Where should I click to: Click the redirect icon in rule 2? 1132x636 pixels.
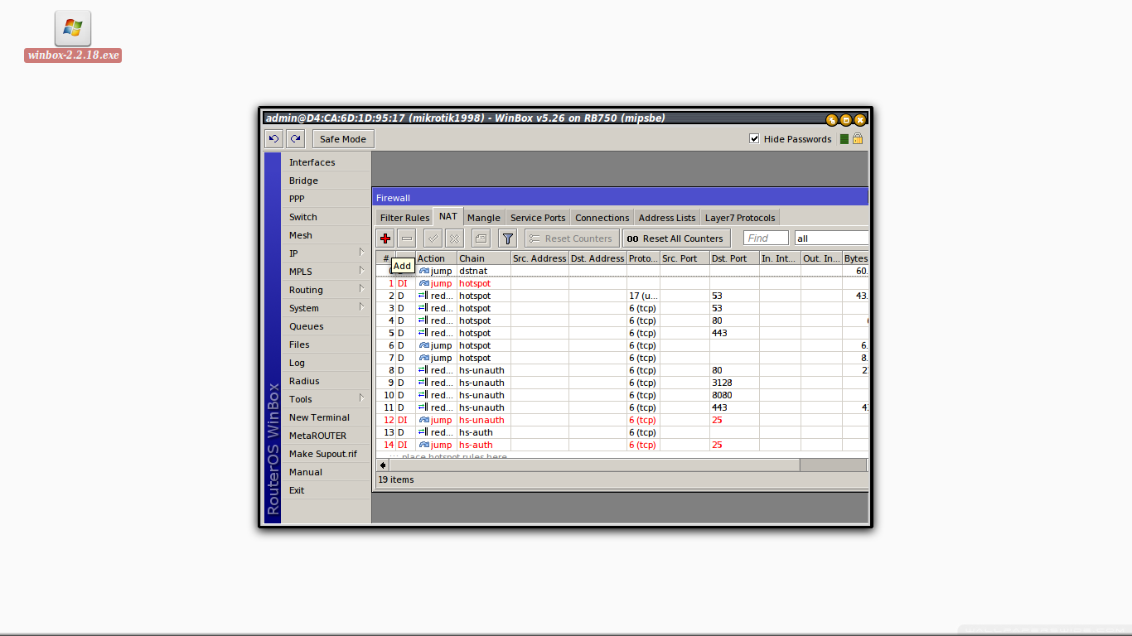pos(423,296)
